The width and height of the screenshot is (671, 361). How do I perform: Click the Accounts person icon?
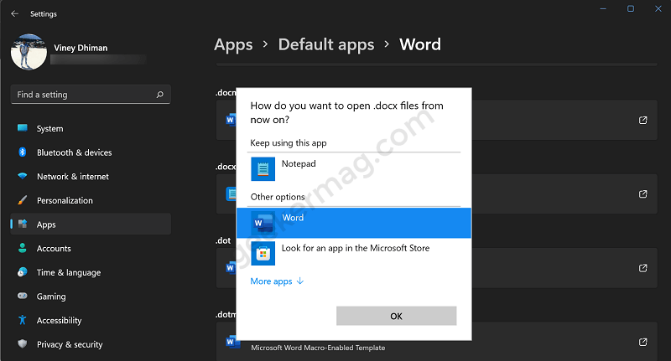pyautogui.click(x=23, y=248)
